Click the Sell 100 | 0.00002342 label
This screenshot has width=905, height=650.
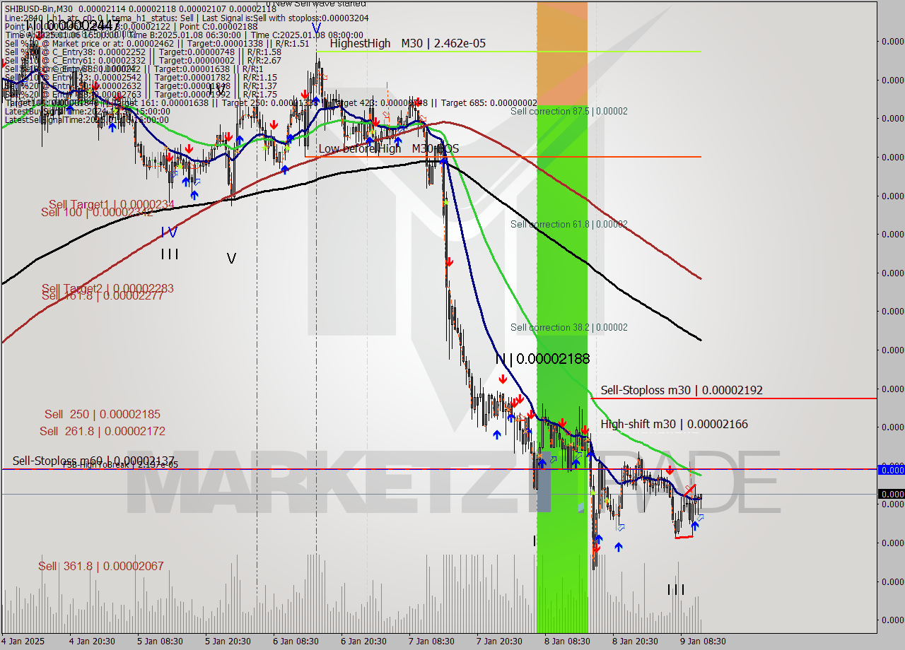pos(97,213)
